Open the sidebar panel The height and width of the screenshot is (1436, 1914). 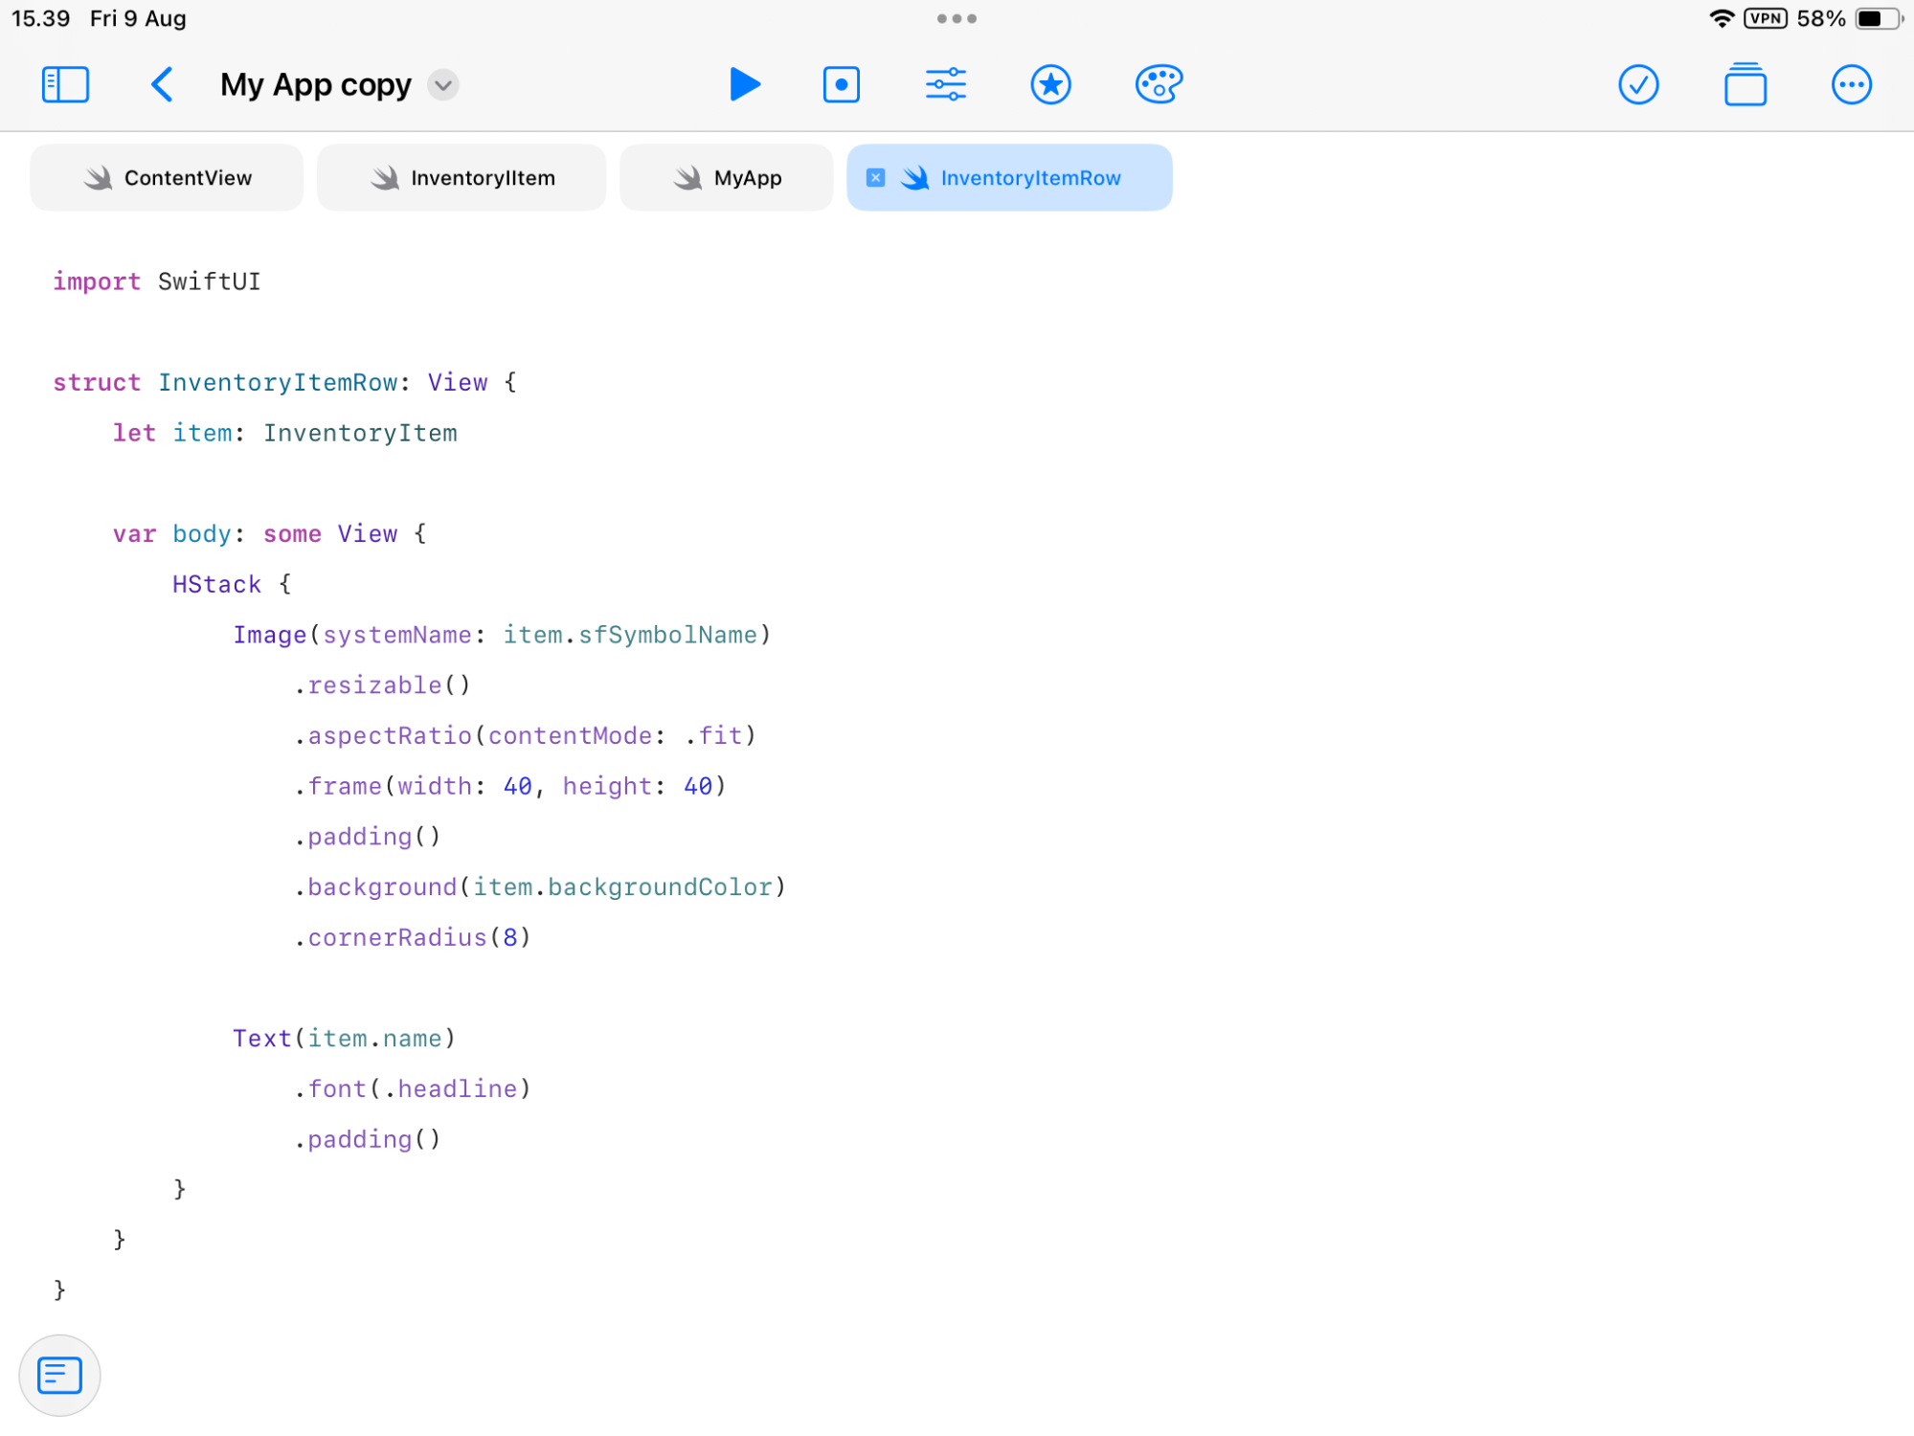point(65,84)
